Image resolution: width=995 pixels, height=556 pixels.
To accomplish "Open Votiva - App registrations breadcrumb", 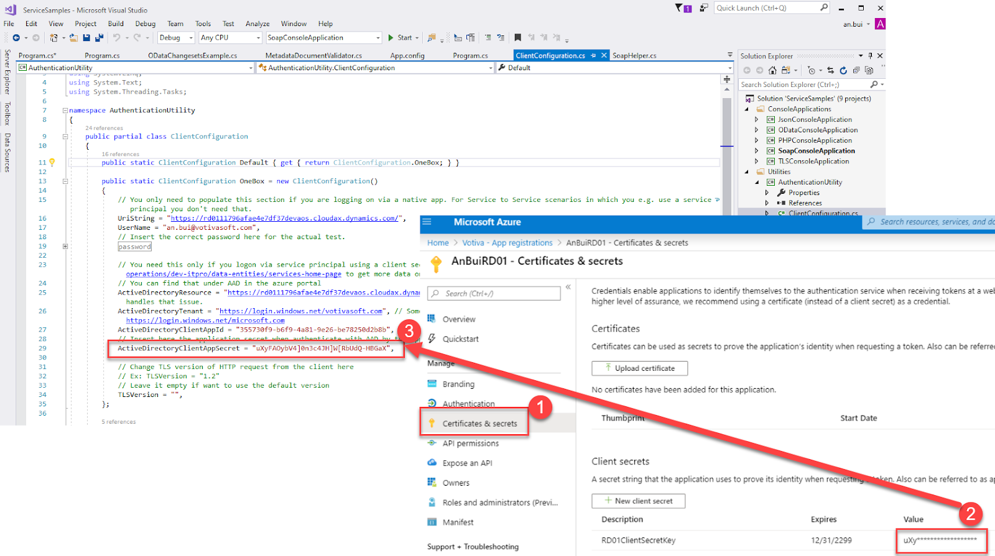I will [507, 243].
